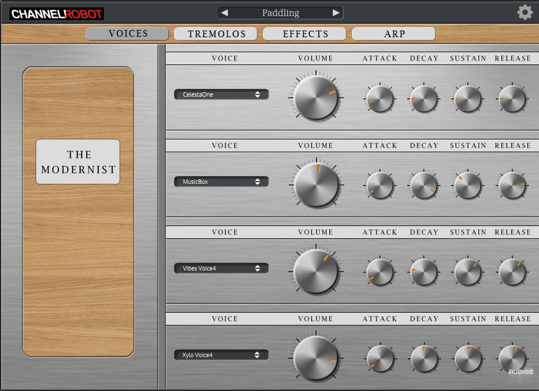Click The Modernist title plate

(78, 162)
